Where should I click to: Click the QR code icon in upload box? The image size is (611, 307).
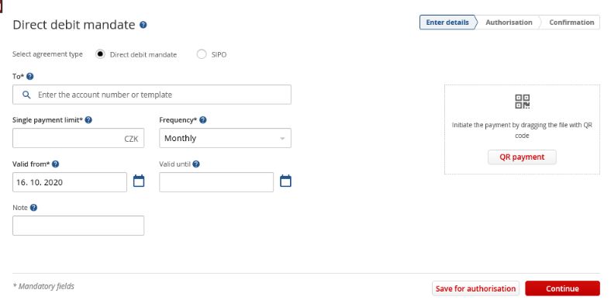[x=522, y=102]
